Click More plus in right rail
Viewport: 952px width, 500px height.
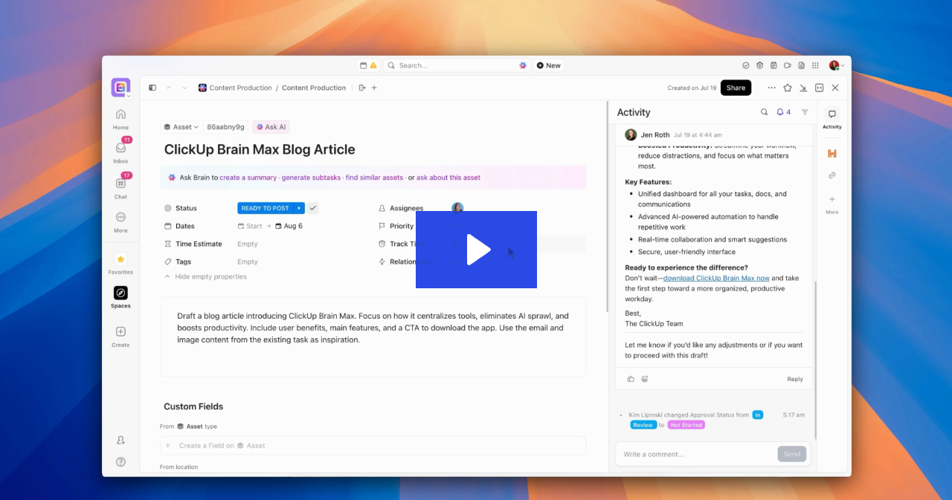pyautogui.click(x=832, y=204)
